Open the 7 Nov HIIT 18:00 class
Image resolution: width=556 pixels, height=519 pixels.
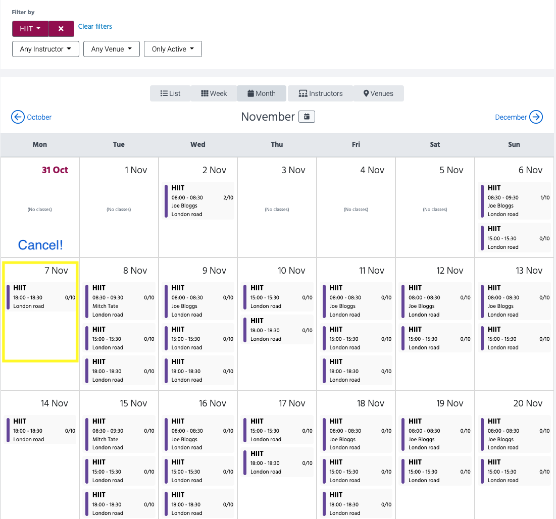tap(40, 297)
